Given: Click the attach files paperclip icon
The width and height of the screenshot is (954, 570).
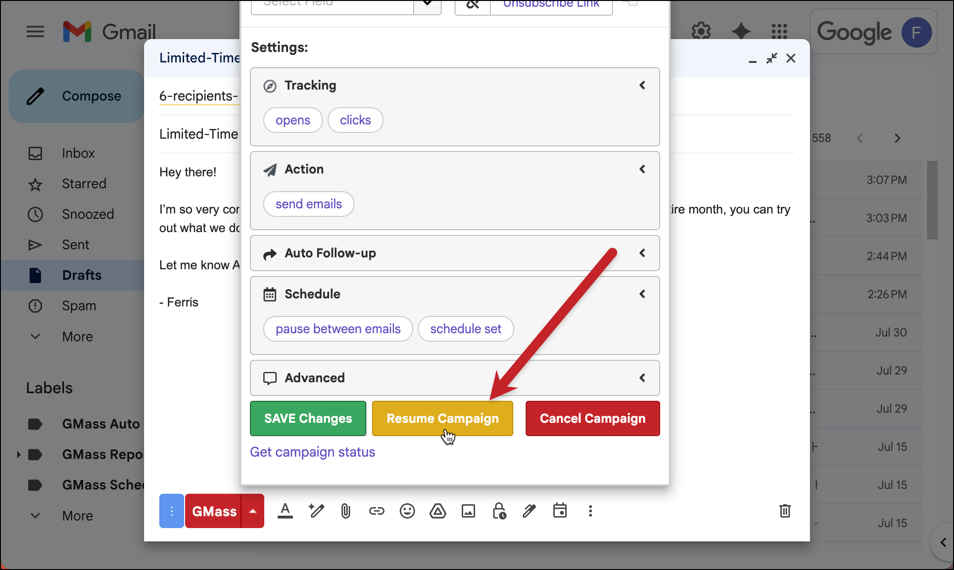Looking at the screenshot, I should (x=346, y=511).
